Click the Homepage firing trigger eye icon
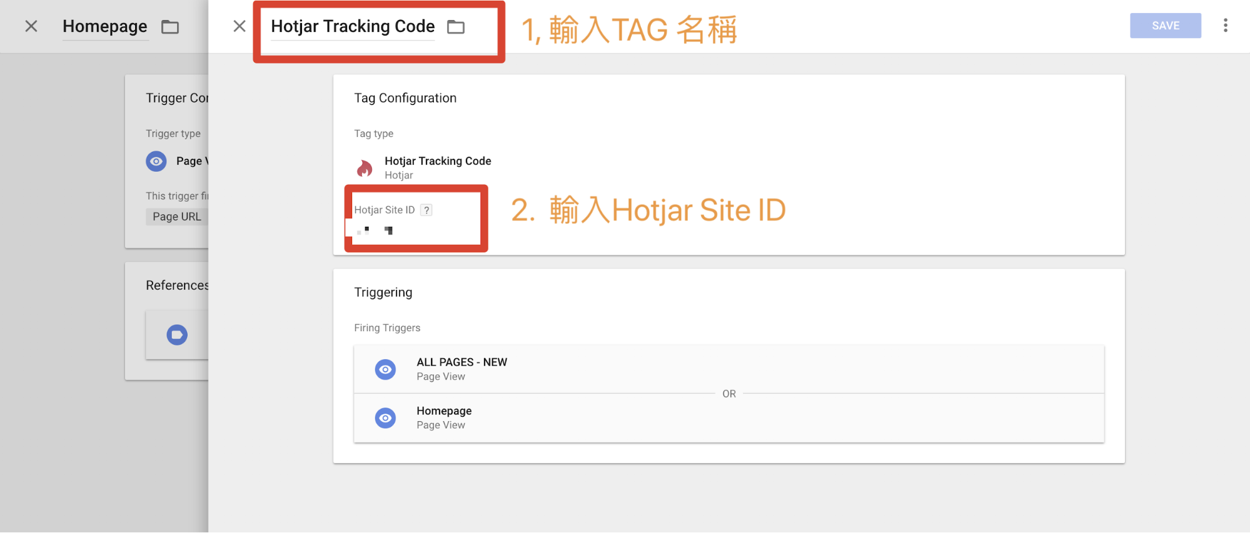This screenshot has height=533, width=1250. coord(385,418)
